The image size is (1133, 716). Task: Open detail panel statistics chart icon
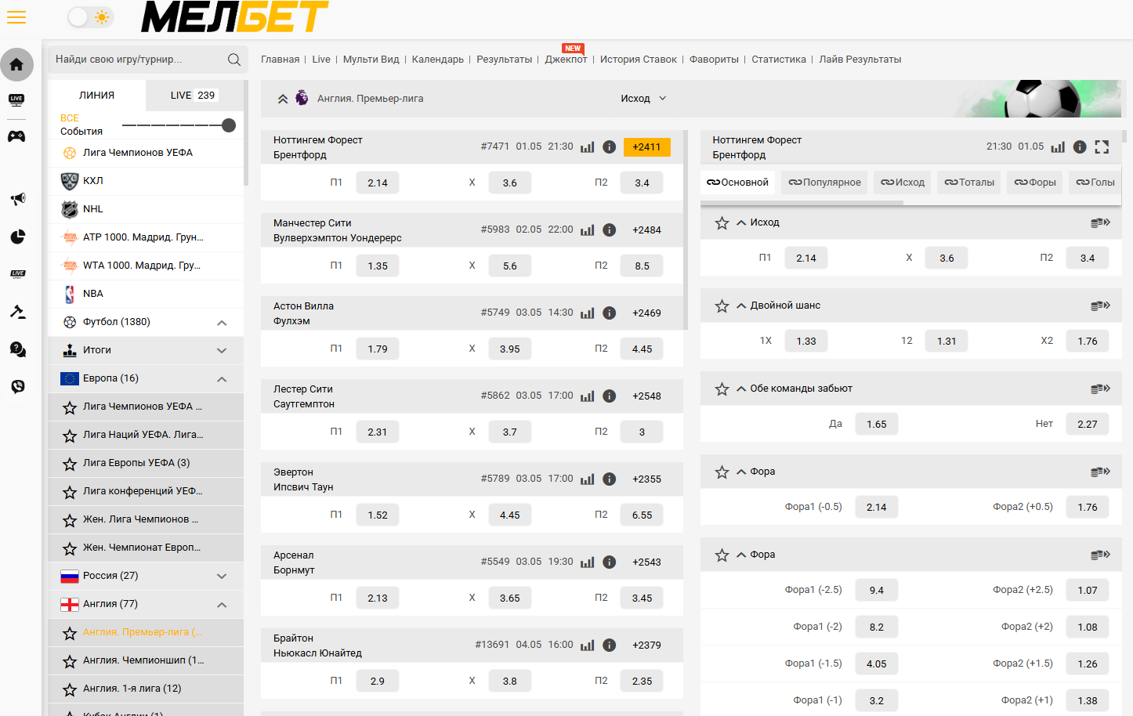coord(1058,147)
